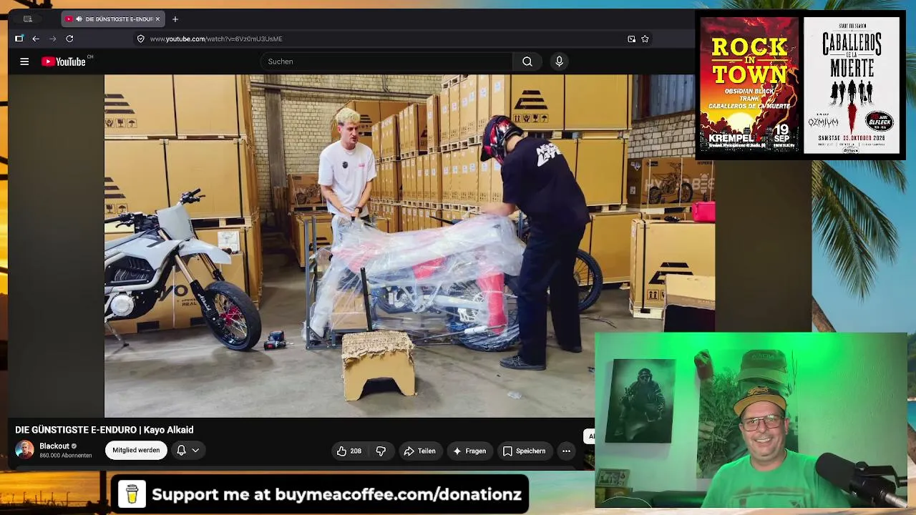This screenshot has width=916, height=515.
Task: Click the browser address bar URL
Action: 216,39
